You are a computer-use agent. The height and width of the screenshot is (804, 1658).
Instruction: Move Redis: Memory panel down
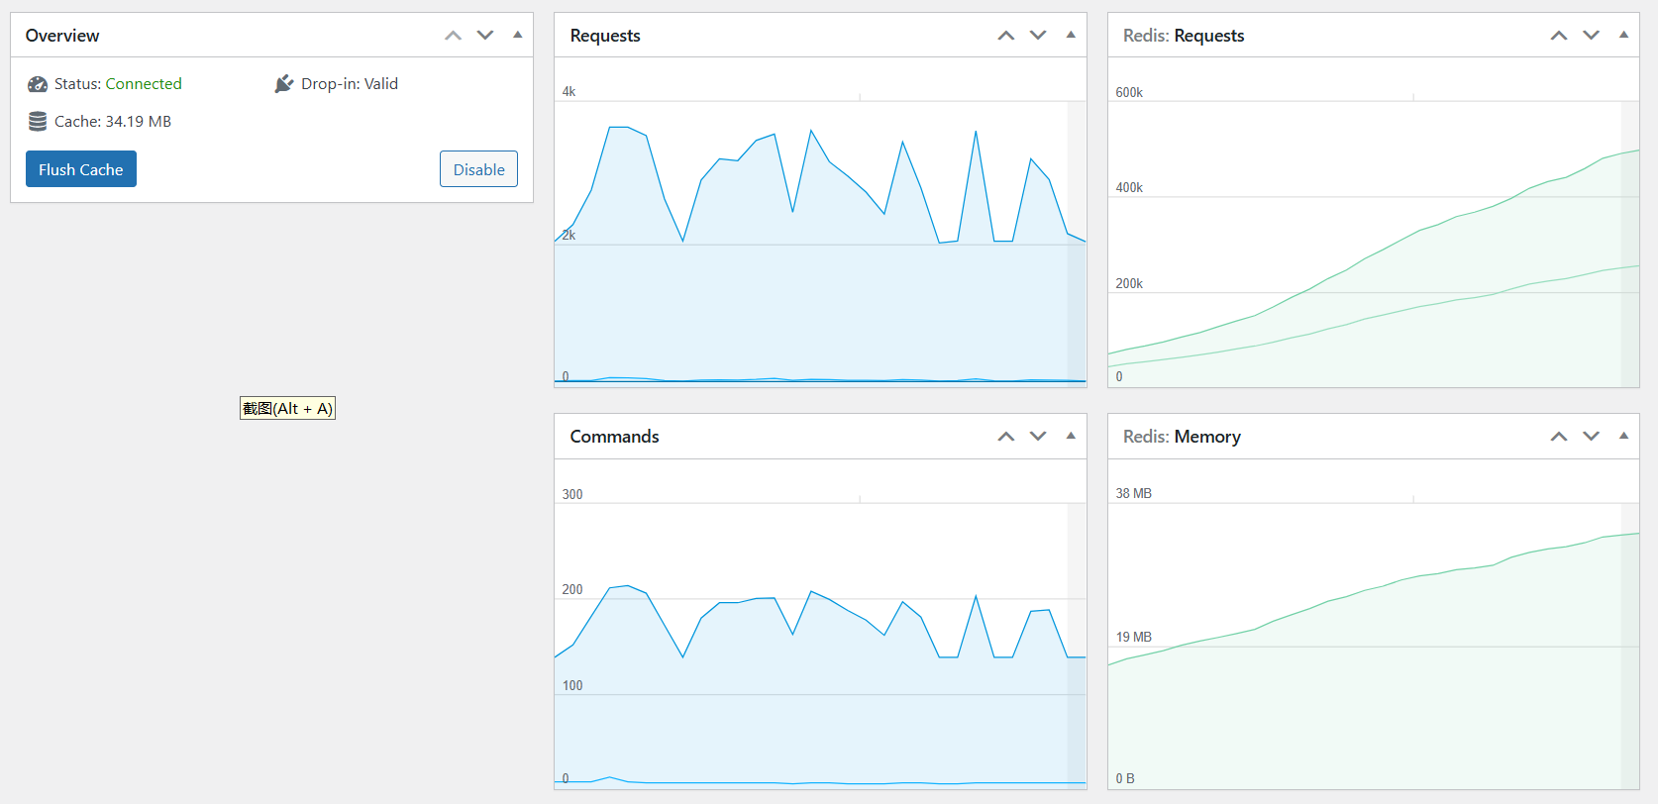1591,437
